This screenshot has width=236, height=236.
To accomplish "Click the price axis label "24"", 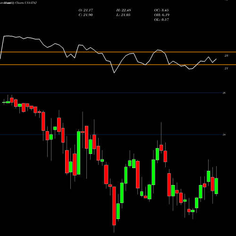I will coord(224,135).
